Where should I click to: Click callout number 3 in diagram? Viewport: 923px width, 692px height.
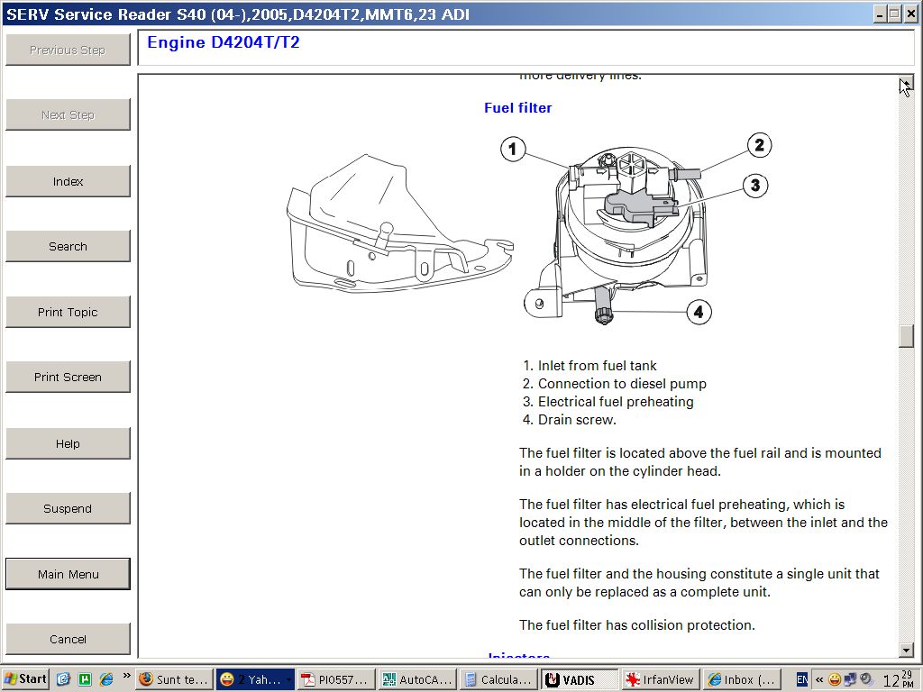point(755,186)
